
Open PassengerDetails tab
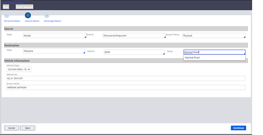tap(53, 21)
